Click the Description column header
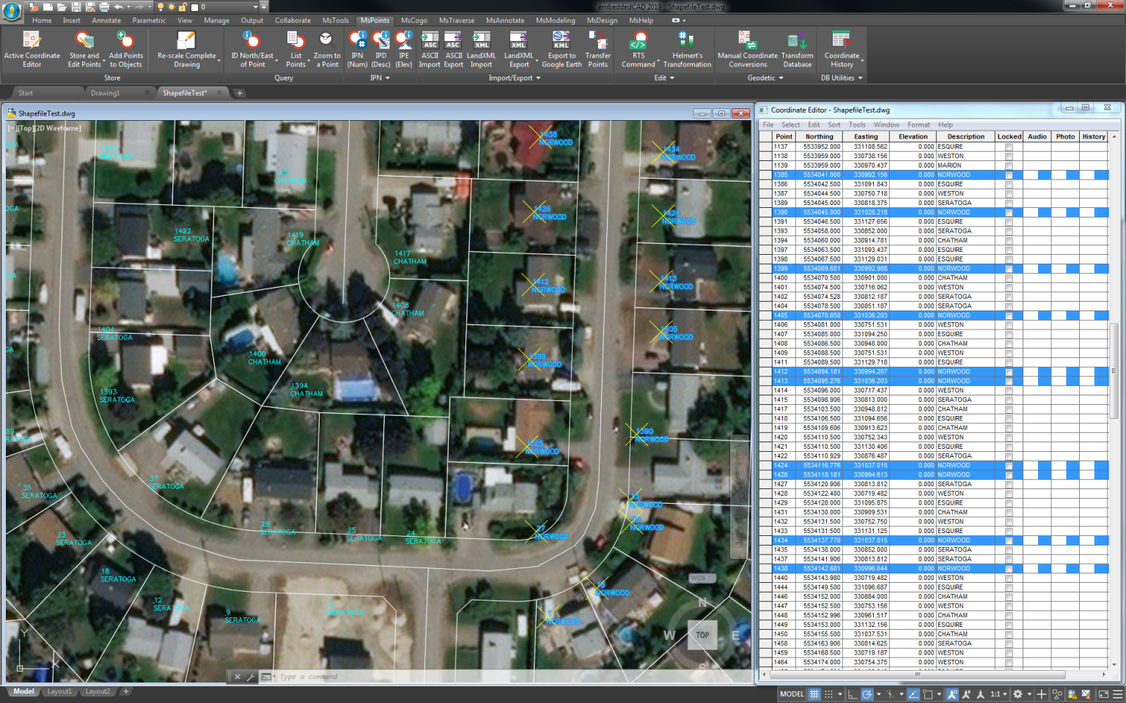This screenshot has height=703, width=1126. 965,137
